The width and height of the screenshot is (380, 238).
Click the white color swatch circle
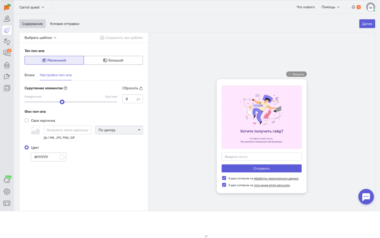(x=62, y=157)
